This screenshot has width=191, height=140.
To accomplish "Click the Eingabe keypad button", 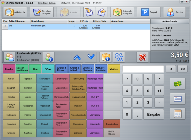I will (153, 114).
